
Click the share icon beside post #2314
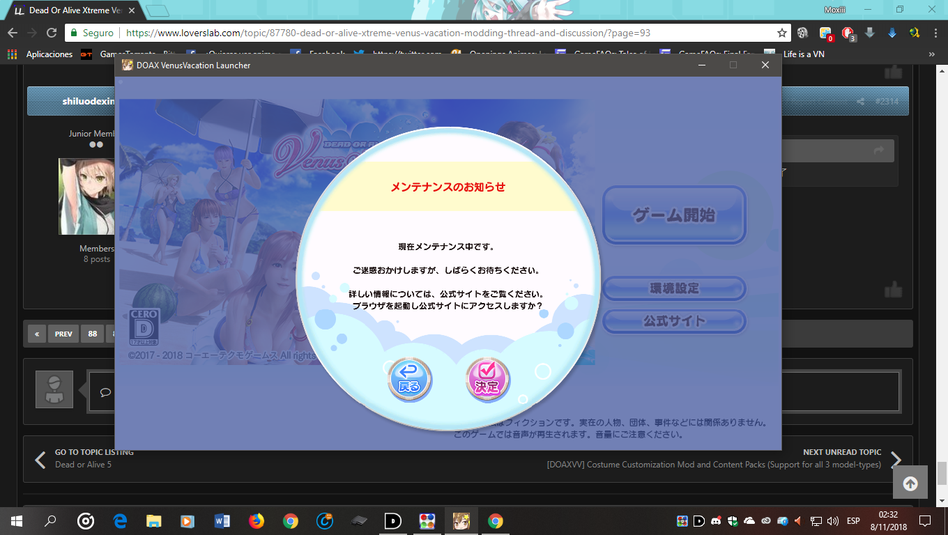pos(861,102)
